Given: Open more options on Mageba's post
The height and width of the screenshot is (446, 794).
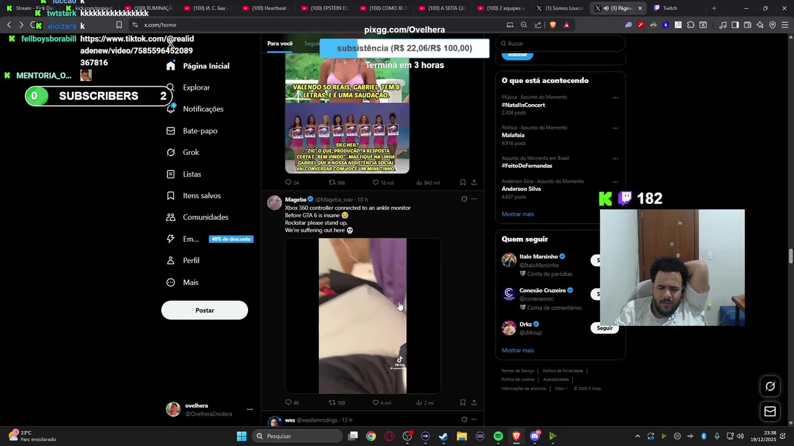Looking at the screenshot, I should coord(474,199).
